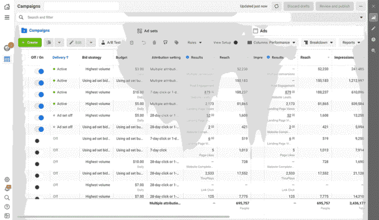Toggle the View Setup switch
This screenshot has width=379, height=220.
coord(236,42)
